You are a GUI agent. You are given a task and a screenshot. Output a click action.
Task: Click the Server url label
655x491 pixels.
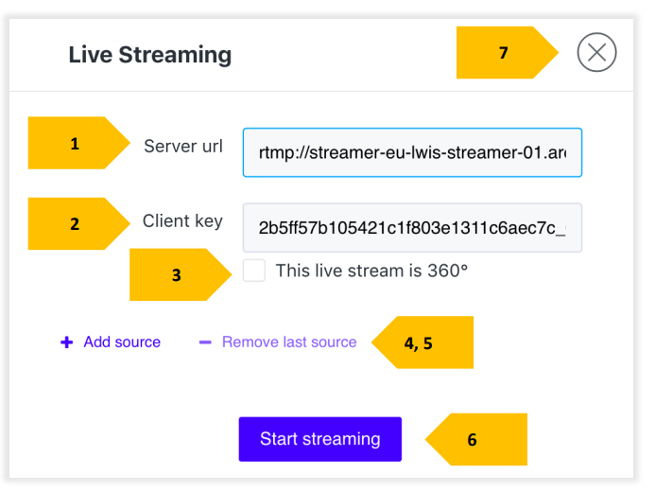(183, 147)
